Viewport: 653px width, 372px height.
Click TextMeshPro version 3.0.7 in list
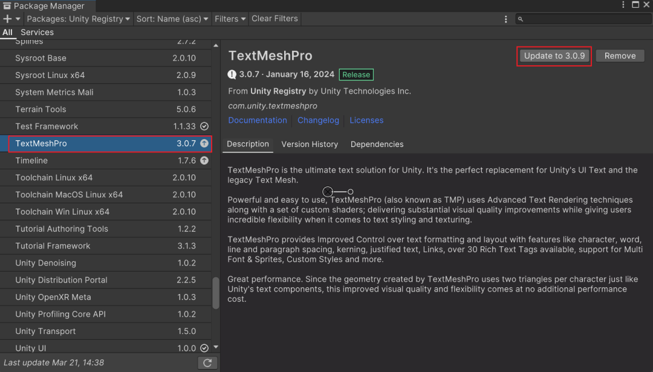pyautogui.click(x=186, y=144)
